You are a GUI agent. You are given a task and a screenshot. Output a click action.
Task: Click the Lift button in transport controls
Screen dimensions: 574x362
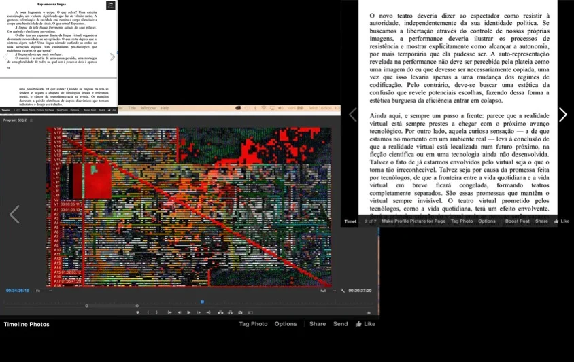click(220, 312)
